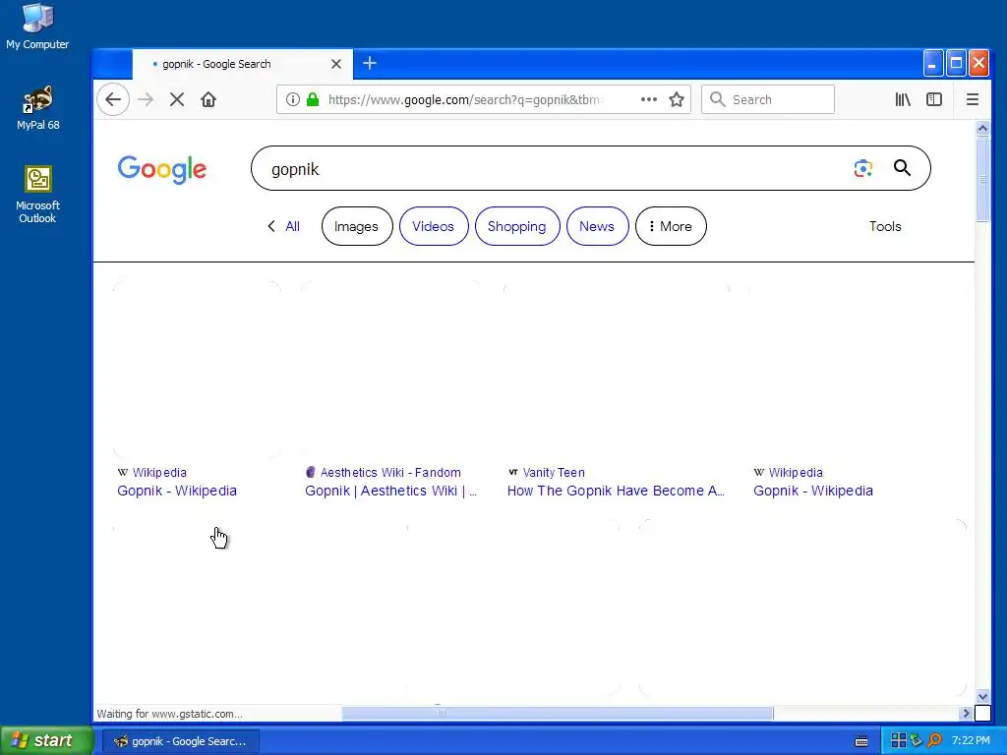Open the browser hamburger menu
Viewport: 1007px width, 755px height.
(x=973, y=99)
